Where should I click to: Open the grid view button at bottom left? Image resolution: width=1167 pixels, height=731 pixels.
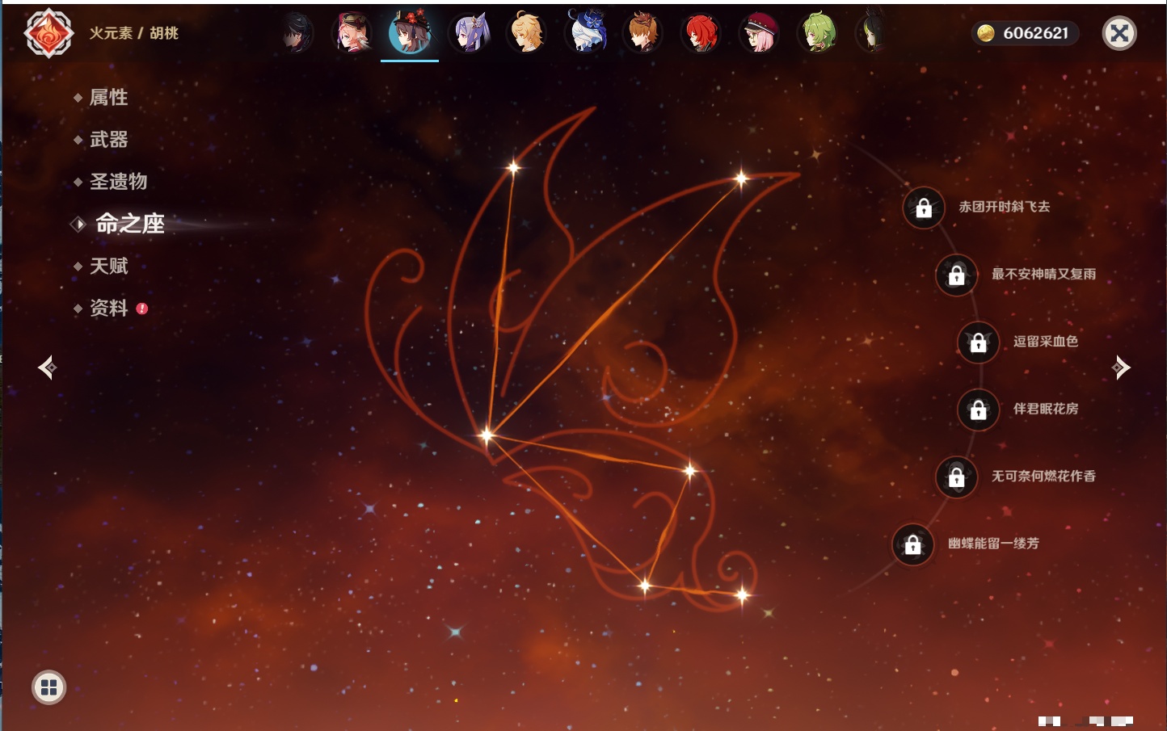48,687
